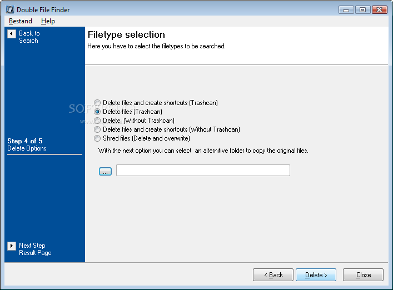Select shortcuts option Without Trashcan
This screenshot has height=290, width=393.
pos(98,129)
